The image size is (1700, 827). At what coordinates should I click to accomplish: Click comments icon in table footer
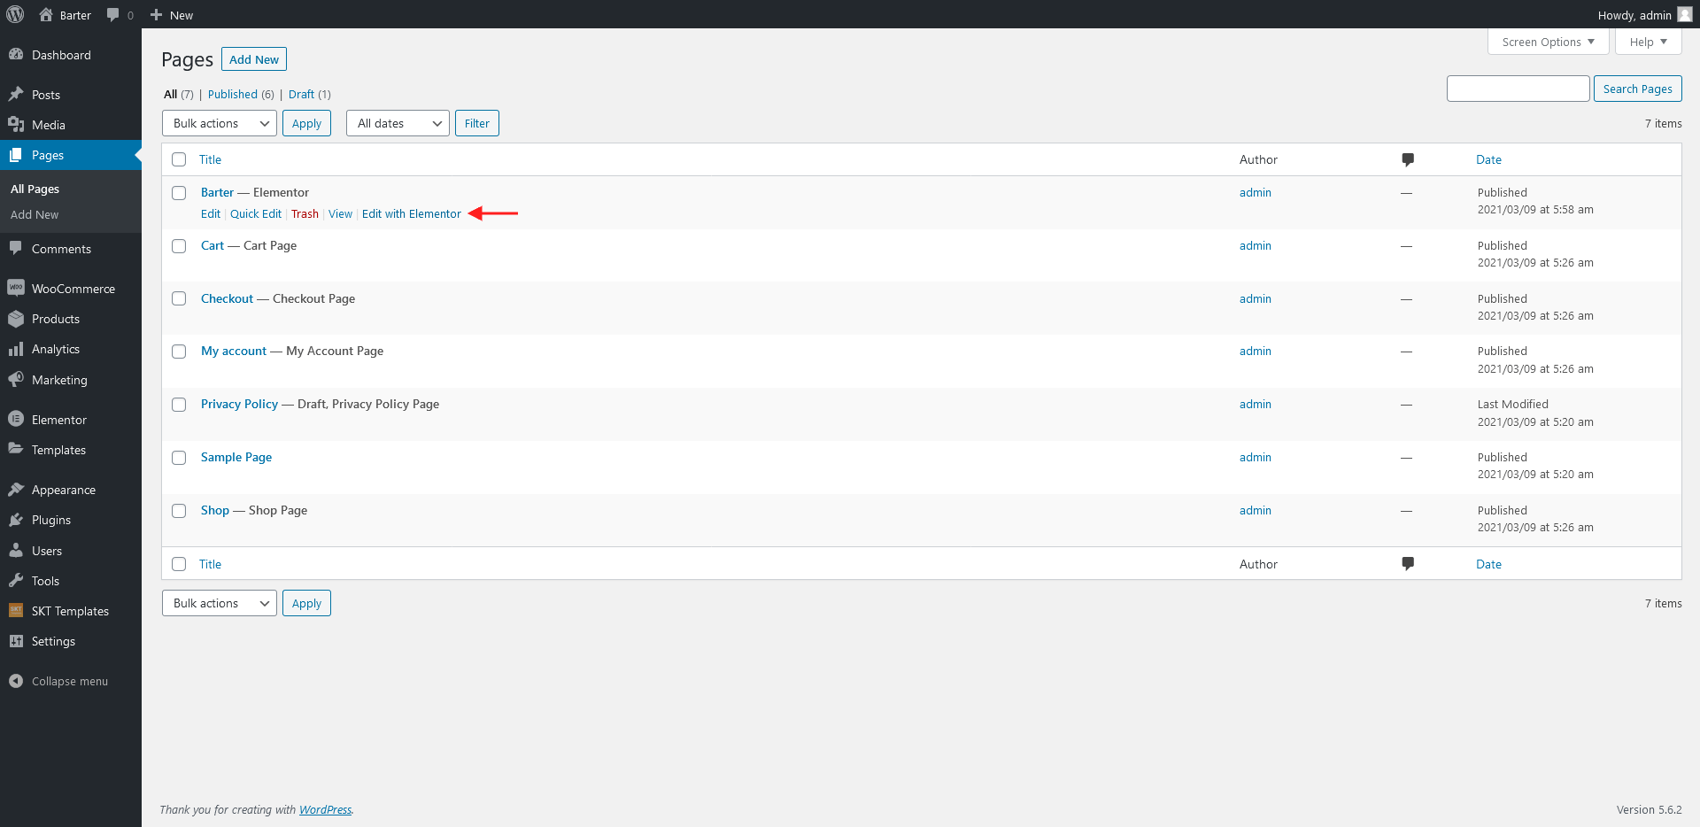point(1408,564)
